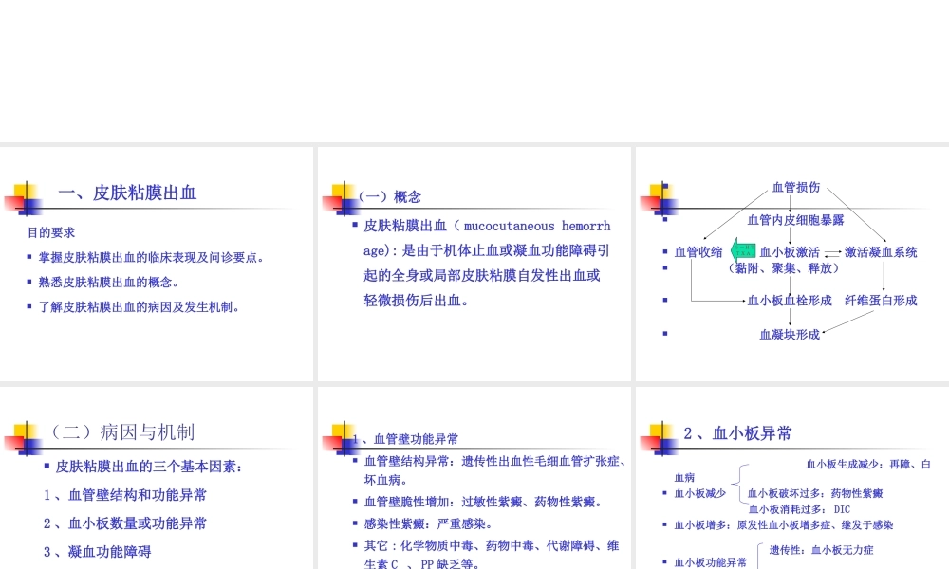Click the heading text （一）概念

coord(389,196)
